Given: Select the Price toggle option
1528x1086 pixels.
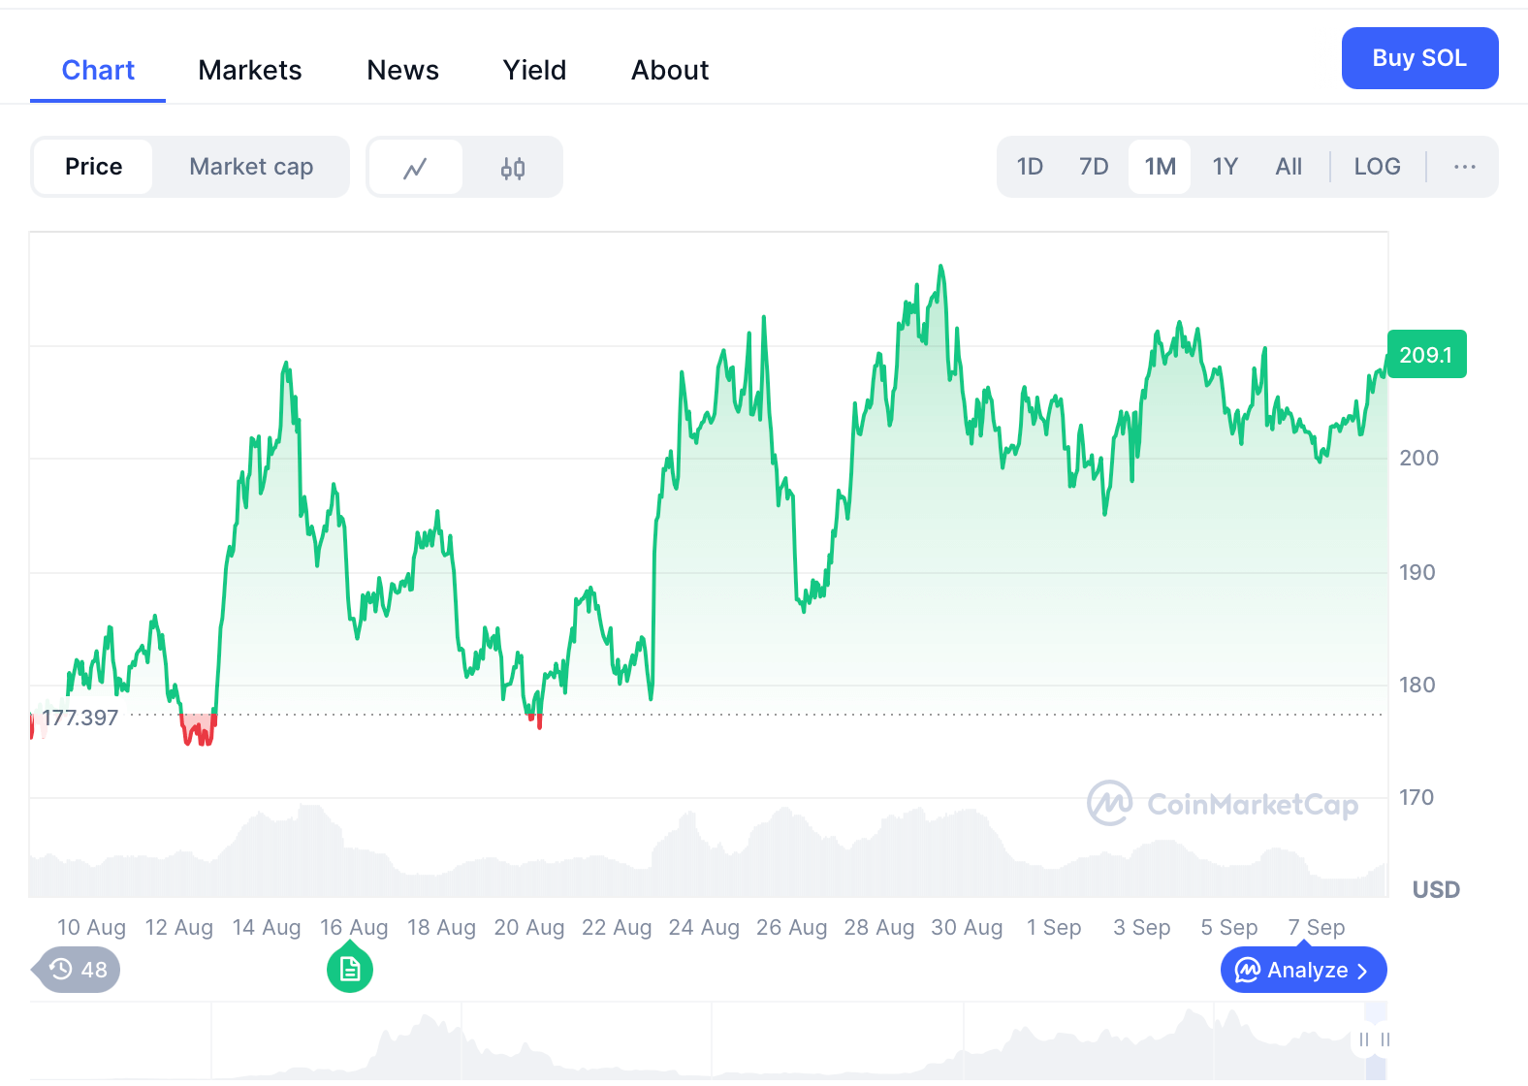Looking at the screenshot, I should (93, 167).
